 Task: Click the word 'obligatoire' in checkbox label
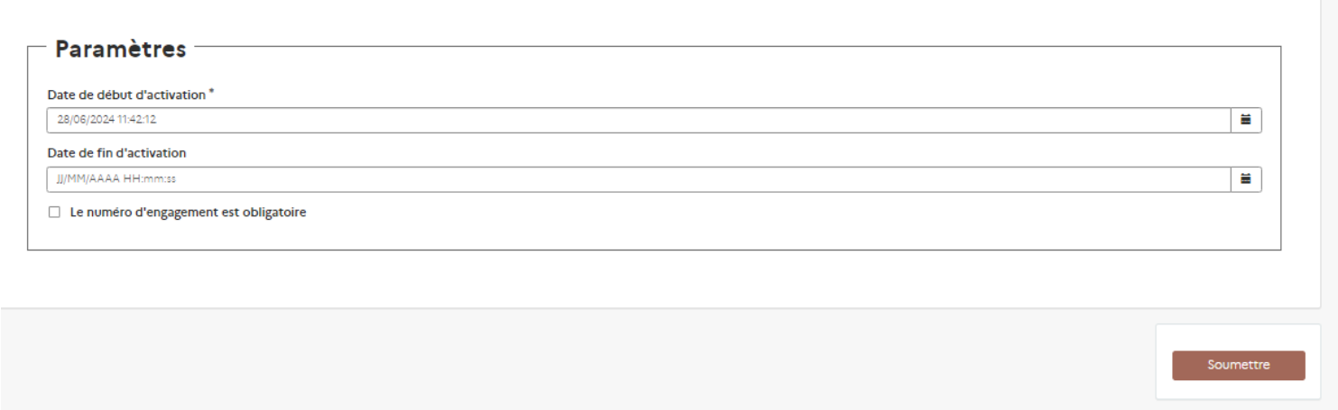pos(274,213)
